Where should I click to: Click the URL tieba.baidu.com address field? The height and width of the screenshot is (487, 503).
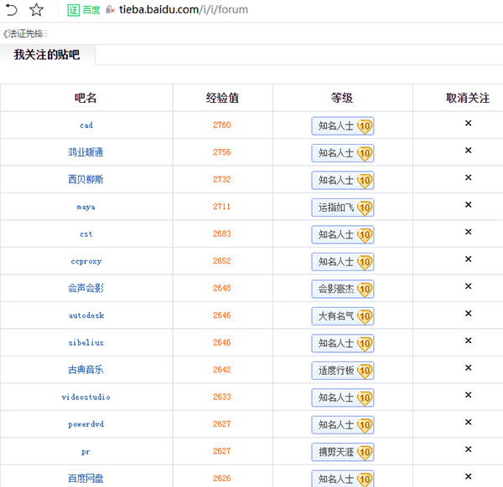click(x=184, y=9)
